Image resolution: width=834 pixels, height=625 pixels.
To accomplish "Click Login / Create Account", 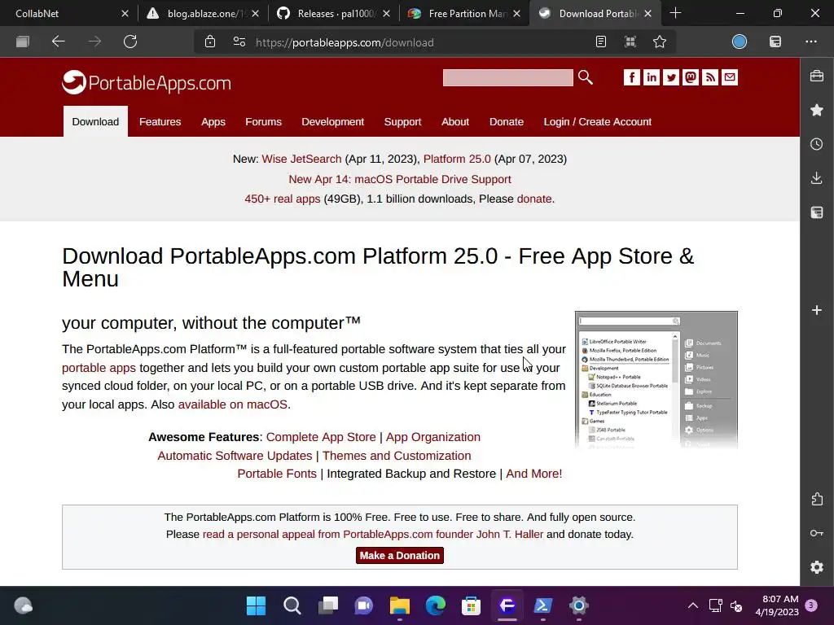I will (x=597, y=122).
